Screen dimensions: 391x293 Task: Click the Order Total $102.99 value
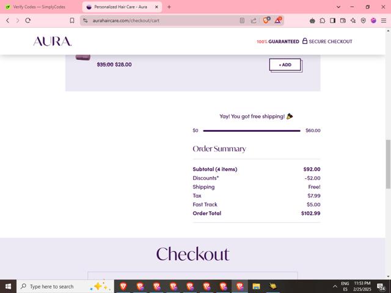click(x=311, y=213)
